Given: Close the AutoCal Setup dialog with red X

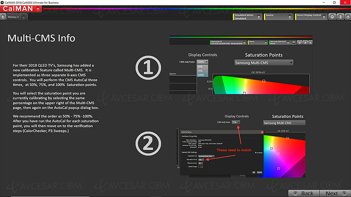Looking at the screenshot, I should pyautogui.click(x=262, y=132).
